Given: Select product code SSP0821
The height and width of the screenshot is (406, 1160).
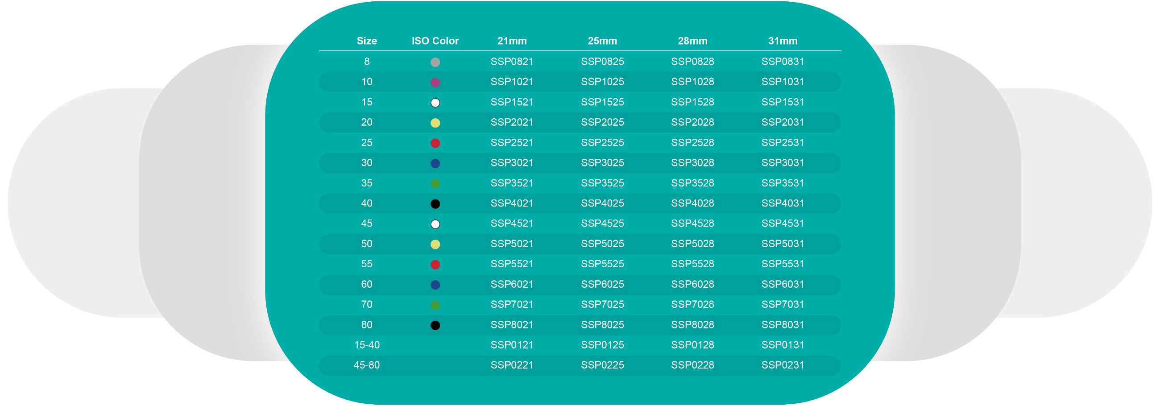Looking at the screenshot, I should click(x=512, y=62).
